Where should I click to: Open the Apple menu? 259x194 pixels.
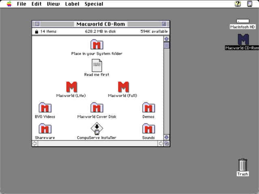pyautogui.click(x=9, y=4)
